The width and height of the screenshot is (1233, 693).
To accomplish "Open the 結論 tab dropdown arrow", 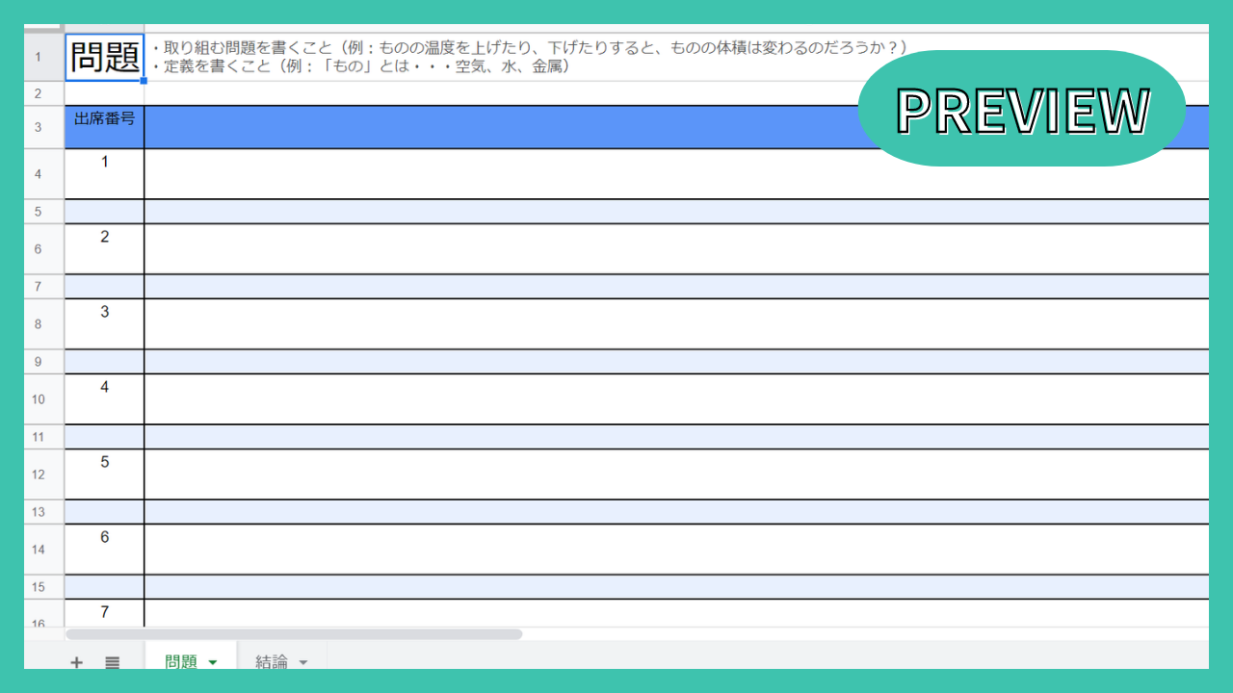I will tap(303, 662).
